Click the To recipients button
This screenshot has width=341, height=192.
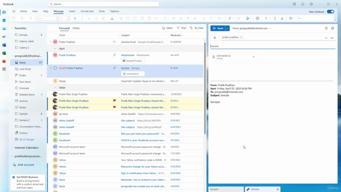215,38
